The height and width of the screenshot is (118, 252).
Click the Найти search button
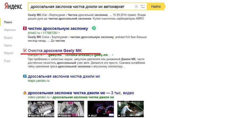pyautogui.click(x=156, y=7)
